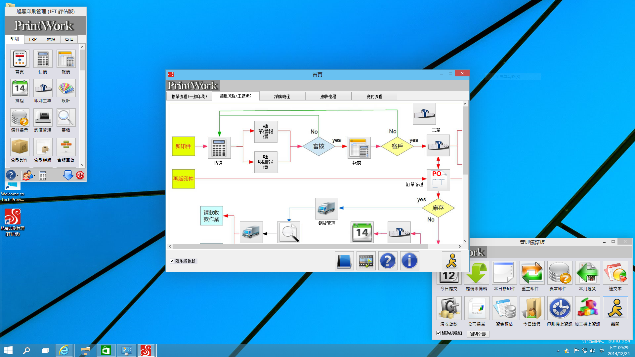635x357 pixels.
Task: Click the 請款收款作業 box in flowchart
Action: 211,216
